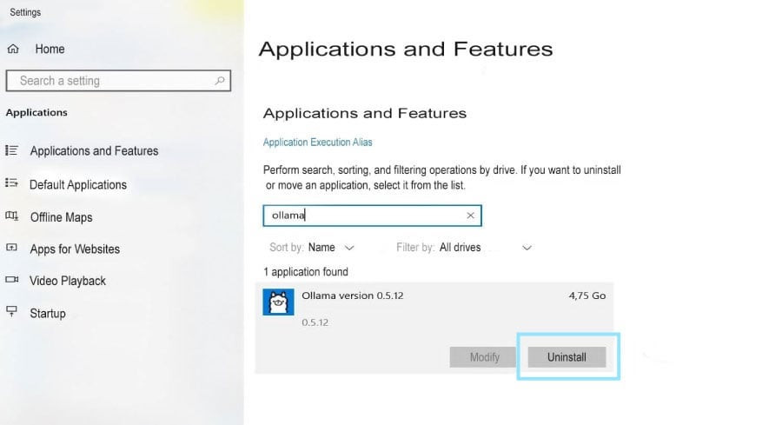Select Applications and Features in sidebar

point(94,150)
